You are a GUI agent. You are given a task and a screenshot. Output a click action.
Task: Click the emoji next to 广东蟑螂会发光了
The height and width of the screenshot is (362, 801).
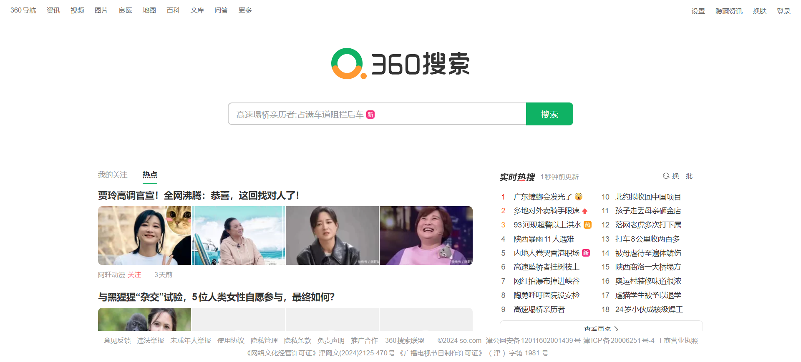point(579,197)
